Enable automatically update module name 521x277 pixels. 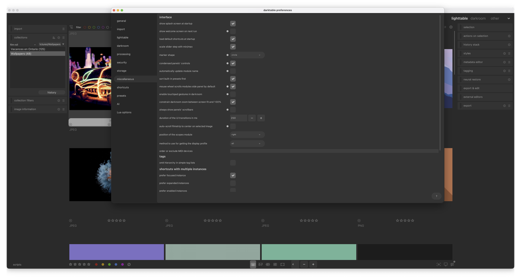tap(233, 71)
